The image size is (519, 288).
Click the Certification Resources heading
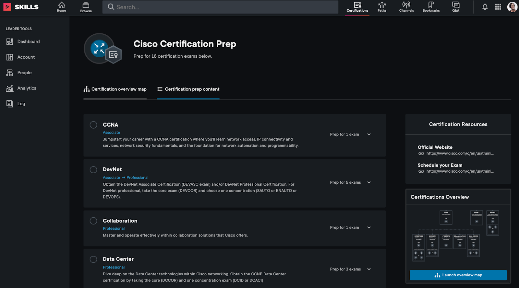pyautogui.click(x=458, y=124)
